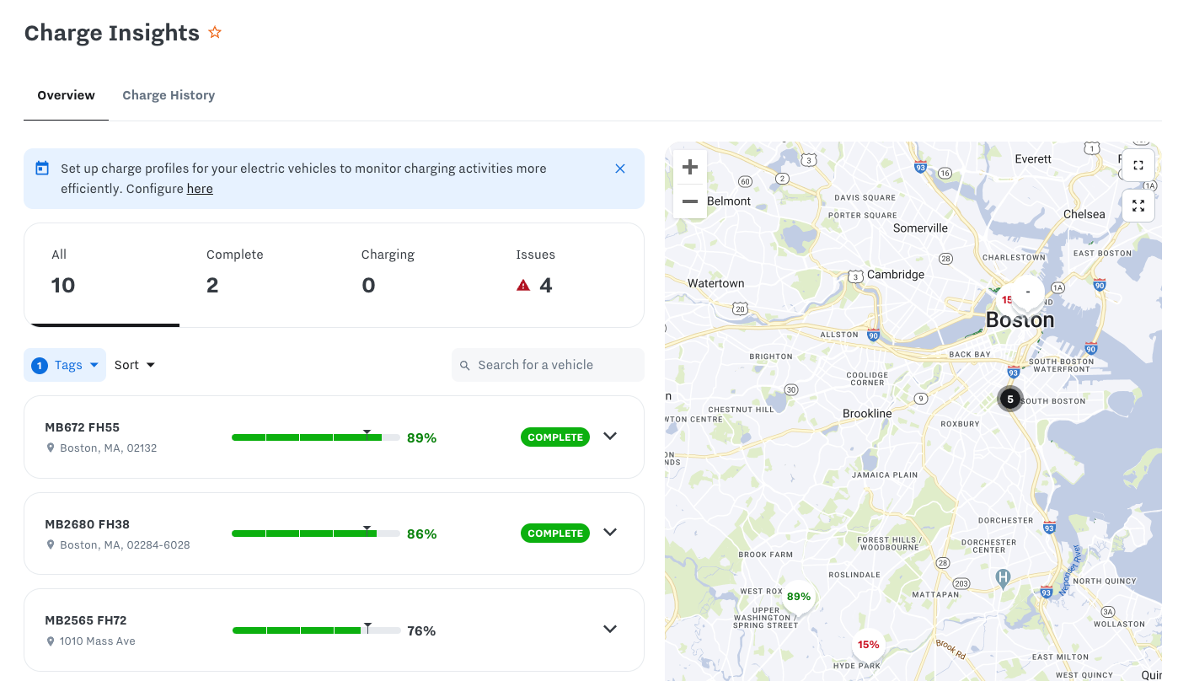This screenshot has height=681, width=1178.
Task: Open the Sort options dropdown
Action: [135, 365]
